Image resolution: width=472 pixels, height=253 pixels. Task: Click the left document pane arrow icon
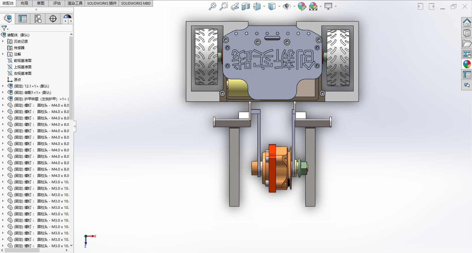click(x=421, y=6)
